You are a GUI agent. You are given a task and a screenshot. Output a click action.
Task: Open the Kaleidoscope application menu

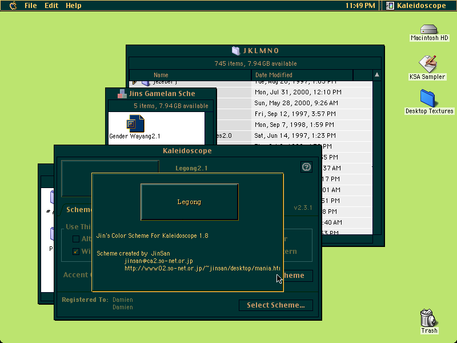coord(416,6)
